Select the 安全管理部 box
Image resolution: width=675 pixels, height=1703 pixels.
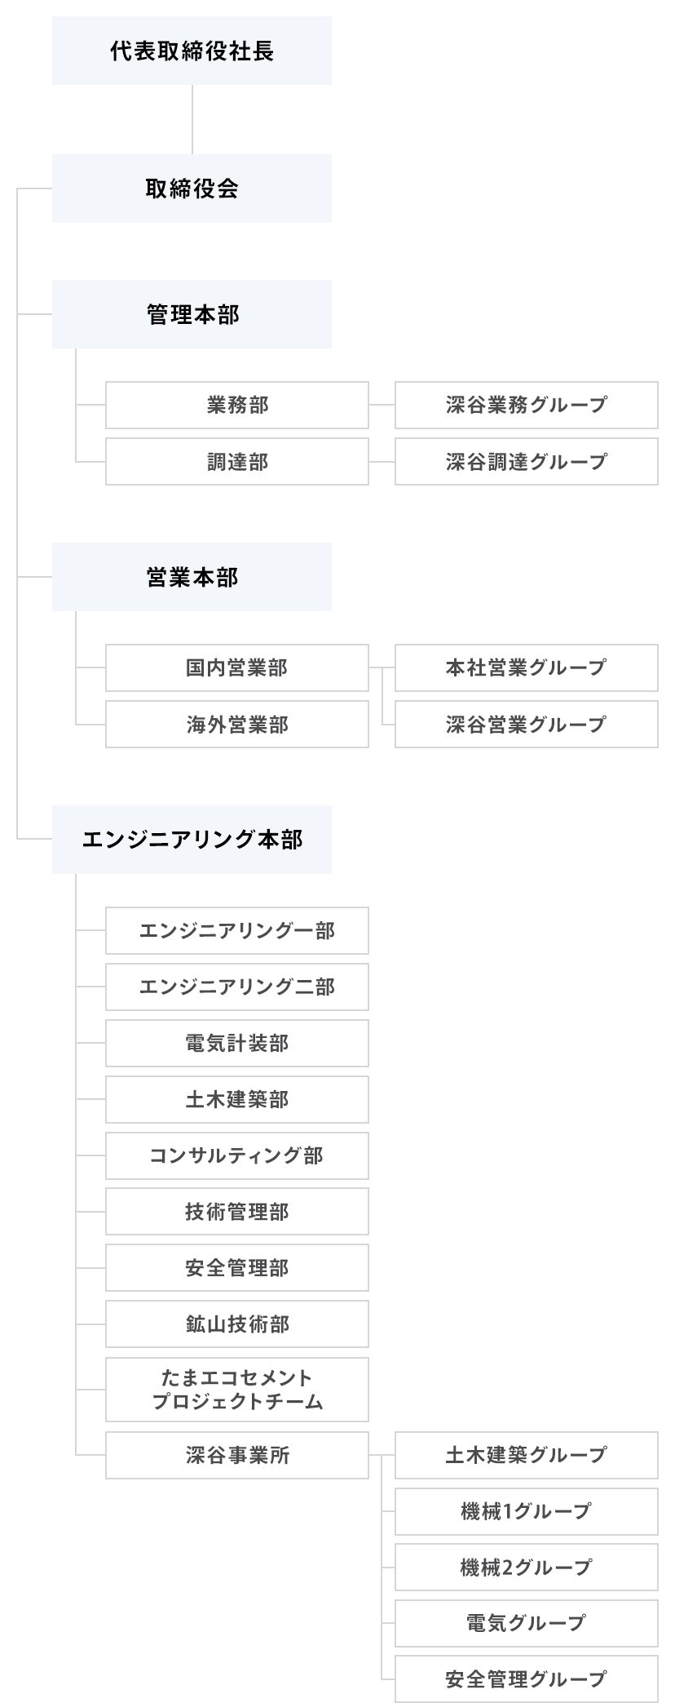[236, 1268]
